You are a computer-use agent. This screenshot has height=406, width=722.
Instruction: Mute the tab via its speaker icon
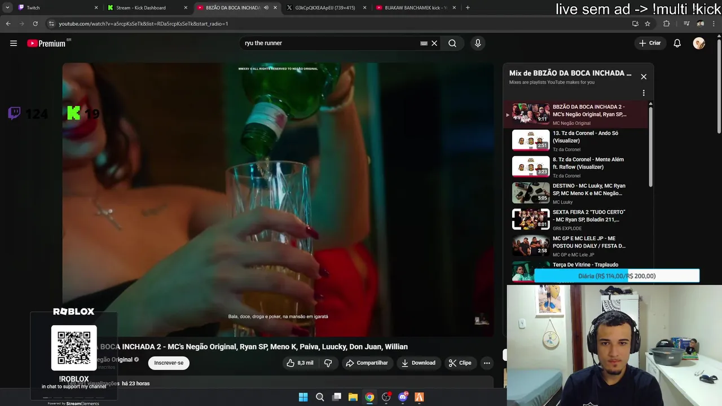[x=266, y=8]
